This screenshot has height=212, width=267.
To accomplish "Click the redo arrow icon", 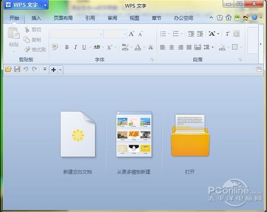I will click(34, 69).
